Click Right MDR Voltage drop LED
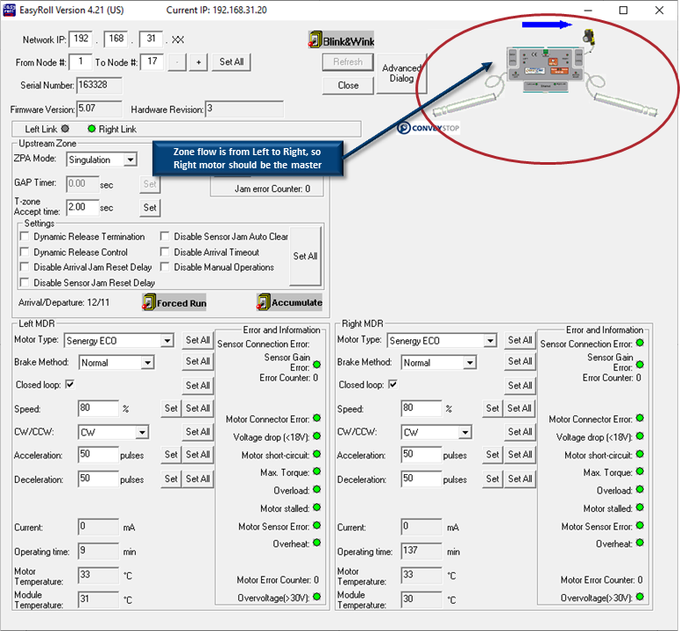680x631 pixels. (x=640, y=436)
